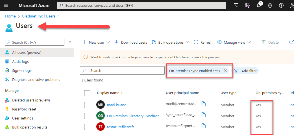Image resolution: width=294 pixels, height=135 pixels.
Task: Check the madi huang row checkbox
Action: (87, 105)
